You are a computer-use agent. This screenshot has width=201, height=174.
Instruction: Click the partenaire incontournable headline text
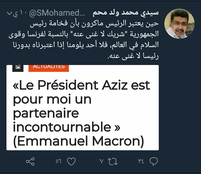pos(67,120)
